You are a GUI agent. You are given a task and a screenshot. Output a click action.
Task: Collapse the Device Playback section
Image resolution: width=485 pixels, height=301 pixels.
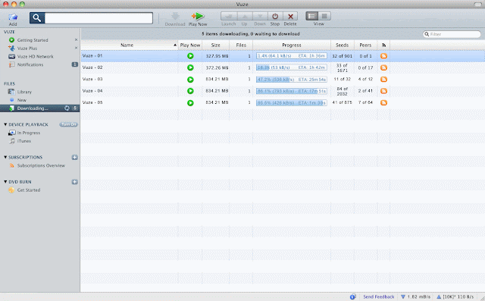5,124
